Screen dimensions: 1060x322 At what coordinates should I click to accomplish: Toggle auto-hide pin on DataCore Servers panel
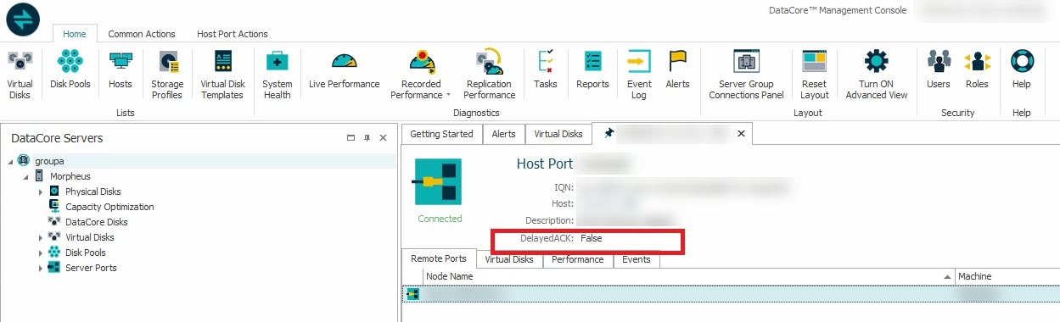367,137
